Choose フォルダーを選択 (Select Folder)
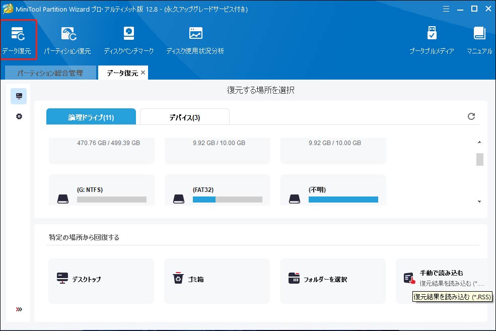The image size is (496, 331). (x=333, y=281)
